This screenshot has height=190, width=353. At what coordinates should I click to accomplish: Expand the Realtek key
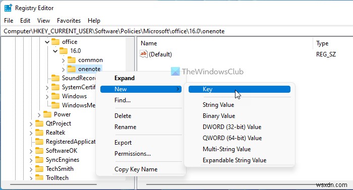click(31, 133)
